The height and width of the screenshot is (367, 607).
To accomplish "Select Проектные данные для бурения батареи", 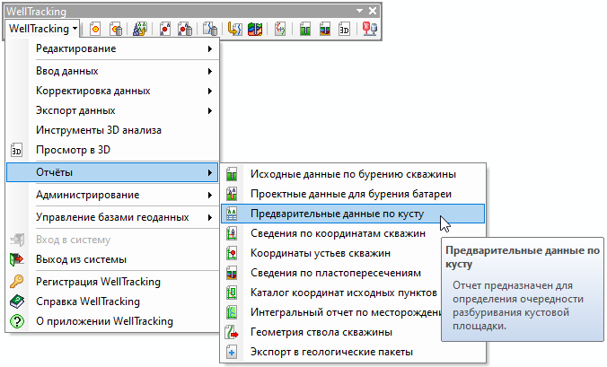I will pos(350,194).
